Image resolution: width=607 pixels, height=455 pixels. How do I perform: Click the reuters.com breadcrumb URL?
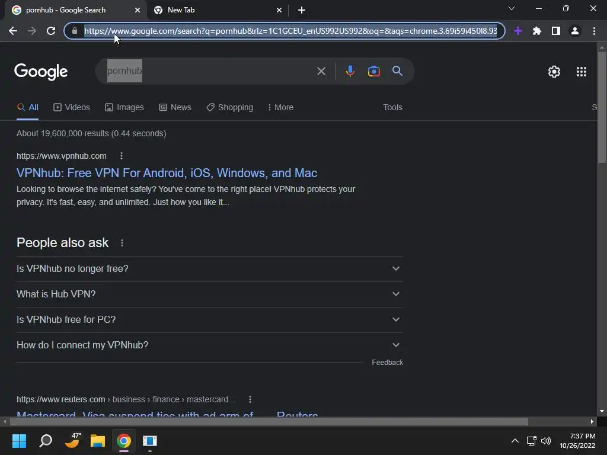(x=126, y=399)
